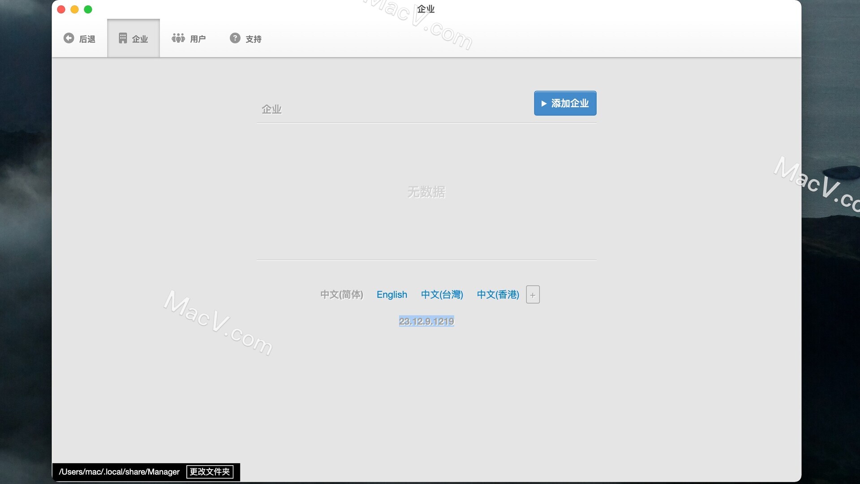Select English language option
The width and height of the screenshot is (860, 484).
coord(391,294)
